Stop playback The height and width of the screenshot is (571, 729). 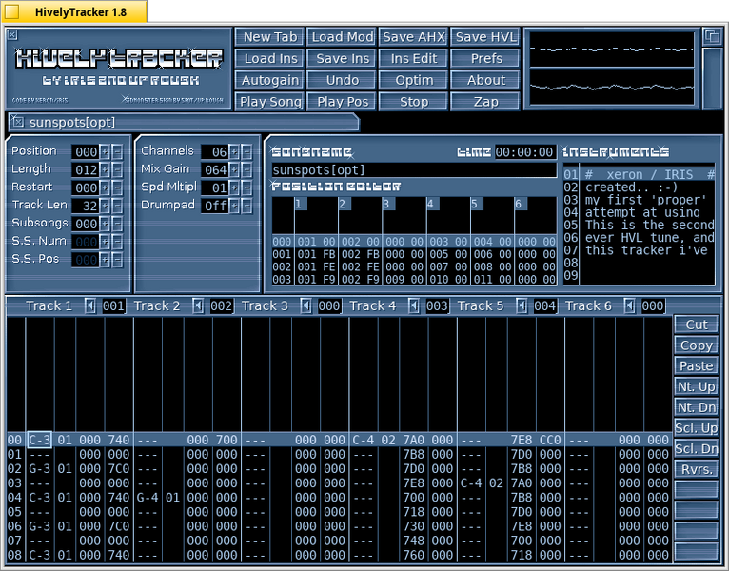(x=414, y=102)
